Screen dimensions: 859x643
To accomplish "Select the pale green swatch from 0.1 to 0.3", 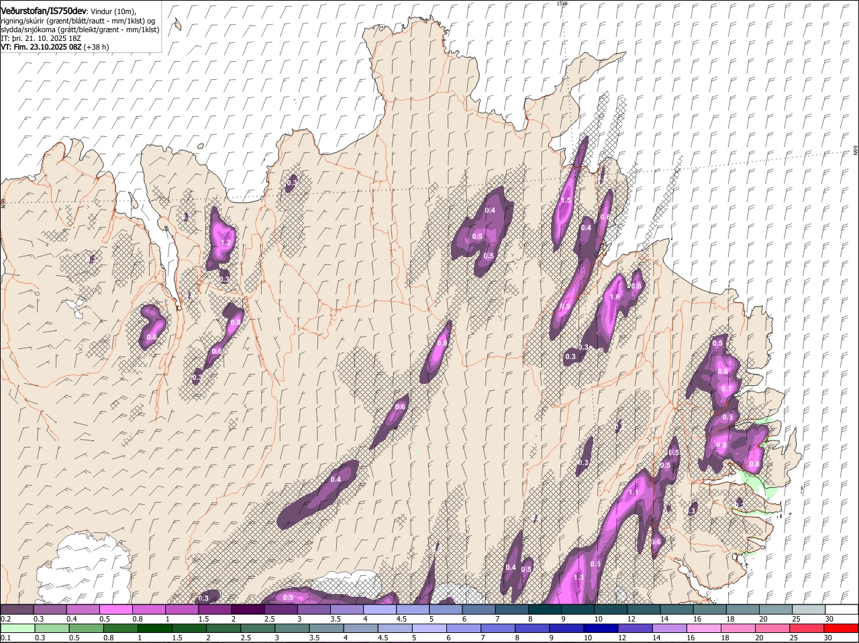I will point(17,628).
